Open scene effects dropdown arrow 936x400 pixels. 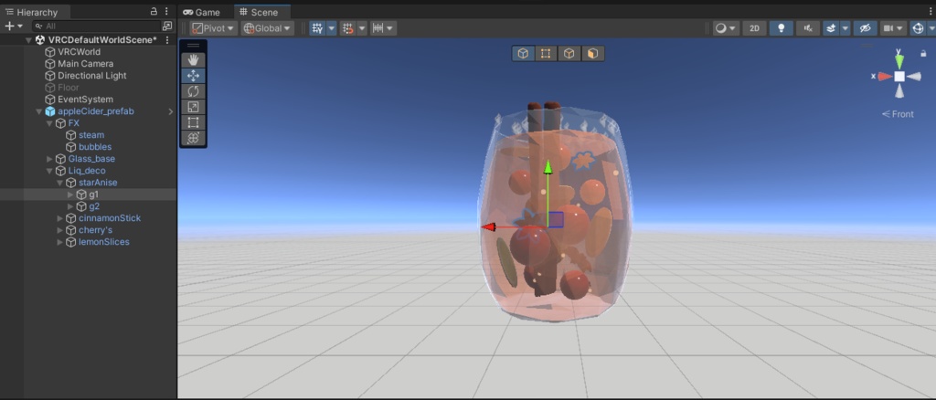[846, 28]
